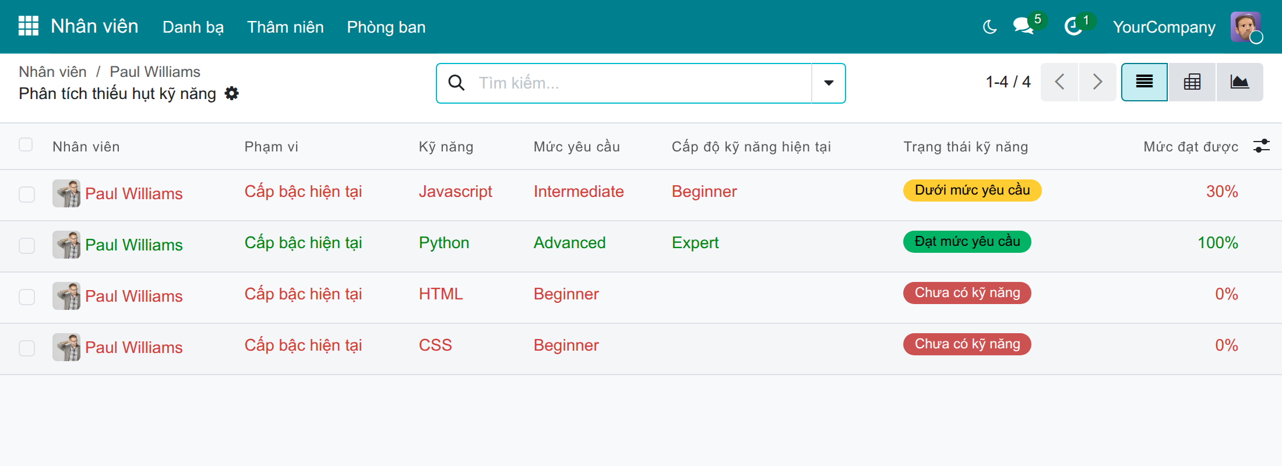
Task: Click the Expert current level cell
Action: click(x=695, y=243)
